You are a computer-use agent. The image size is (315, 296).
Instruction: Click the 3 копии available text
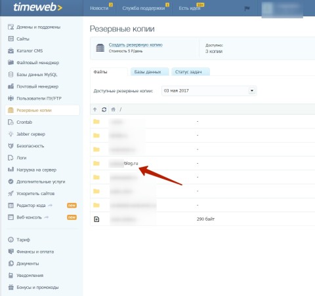tap(214, 51)
